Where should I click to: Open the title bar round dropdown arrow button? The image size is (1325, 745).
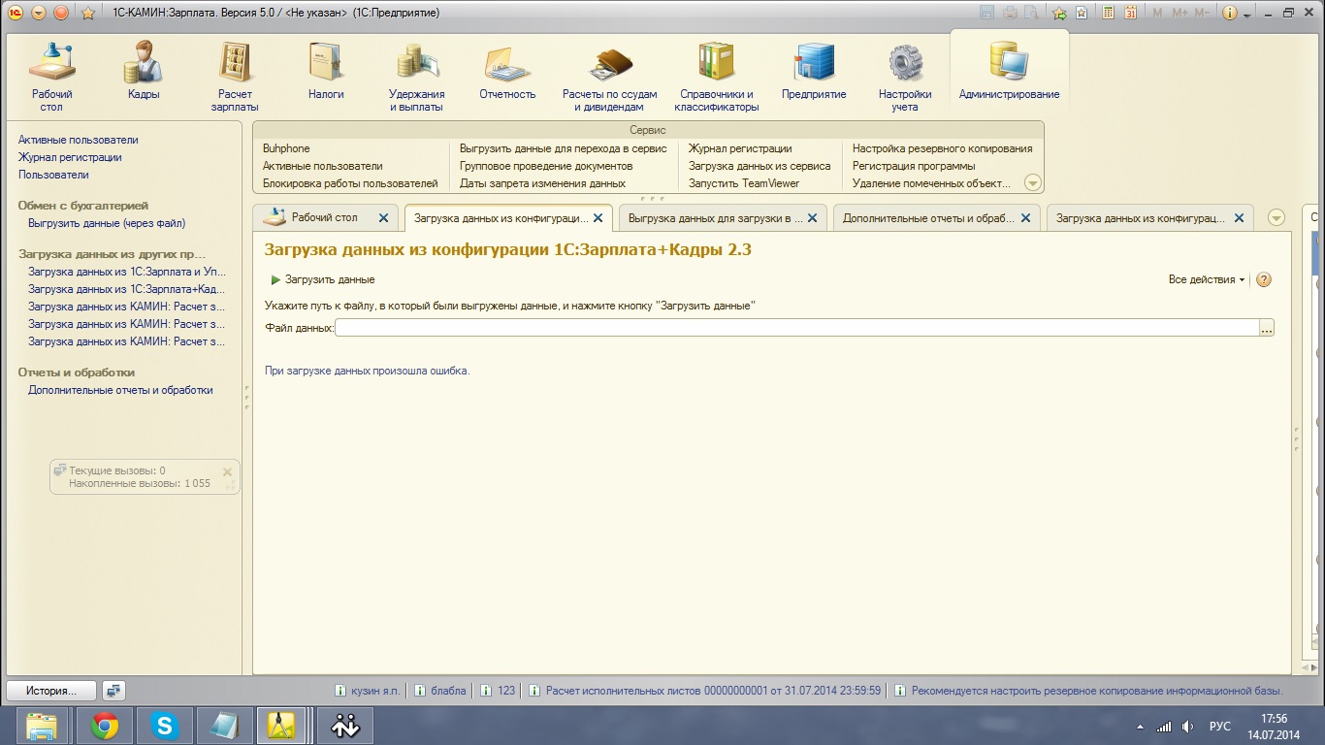click(x=39, y=13)
